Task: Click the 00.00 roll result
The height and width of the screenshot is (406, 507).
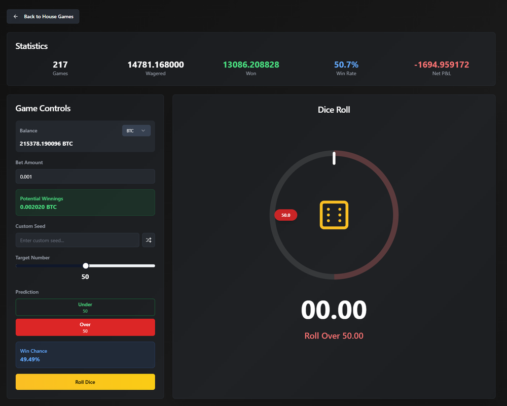Action: [334, 310]
